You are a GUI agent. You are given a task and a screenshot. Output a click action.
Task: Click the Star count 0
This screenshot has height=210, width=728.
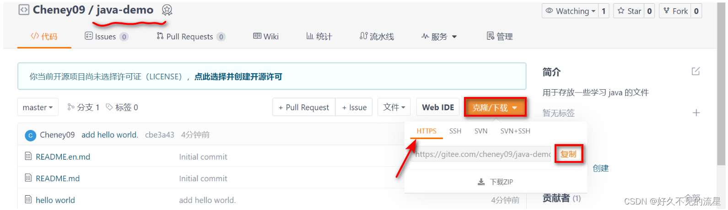coord(649,11)
